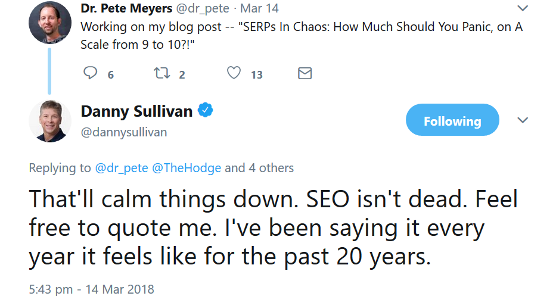Screen dimensions: 556x296
Task: Click @dr_pete in the Replying to line
Action: point(122,168)
